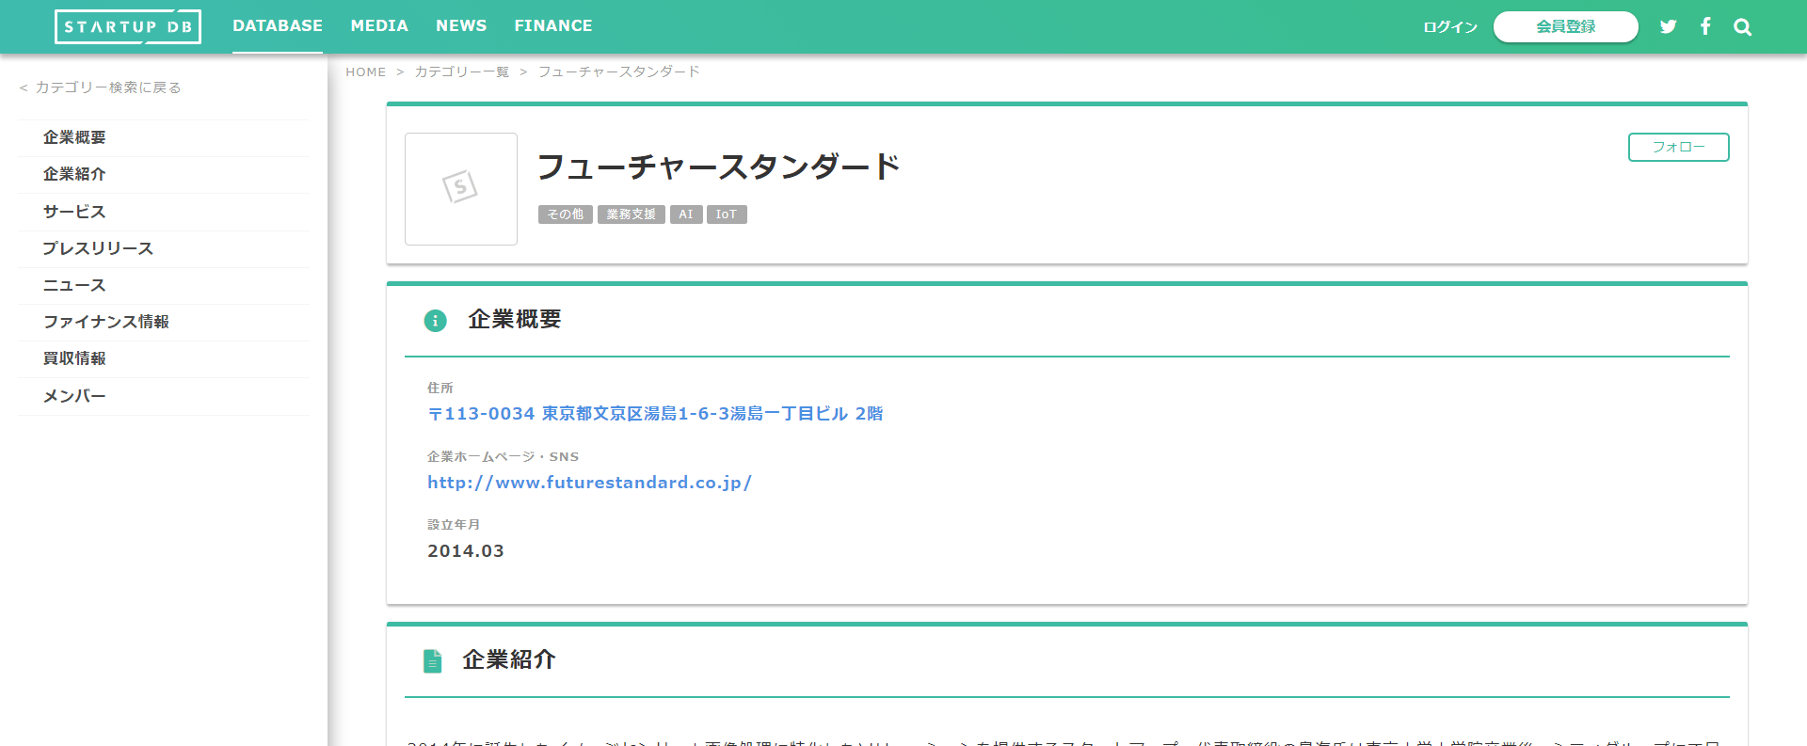Viewport: 1807px width, 746px height.
Task: Click the フォロー button
Action: click(x=1678, y=147)
